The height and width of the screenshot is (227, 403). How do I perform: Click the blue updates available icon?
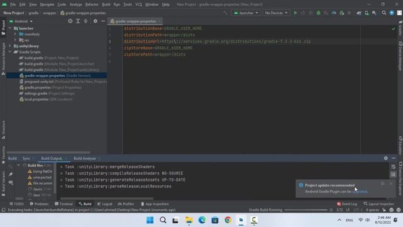tap(392, 13)
